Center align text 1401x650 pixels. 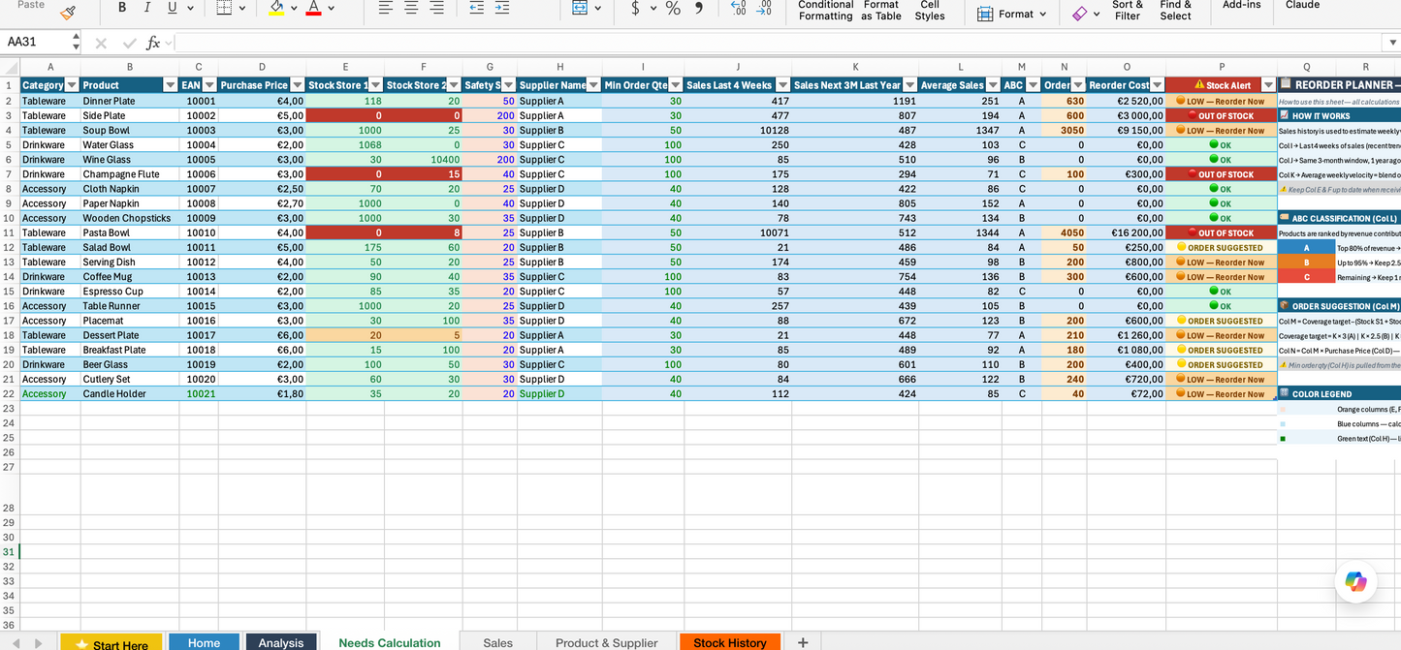point(411,8)
